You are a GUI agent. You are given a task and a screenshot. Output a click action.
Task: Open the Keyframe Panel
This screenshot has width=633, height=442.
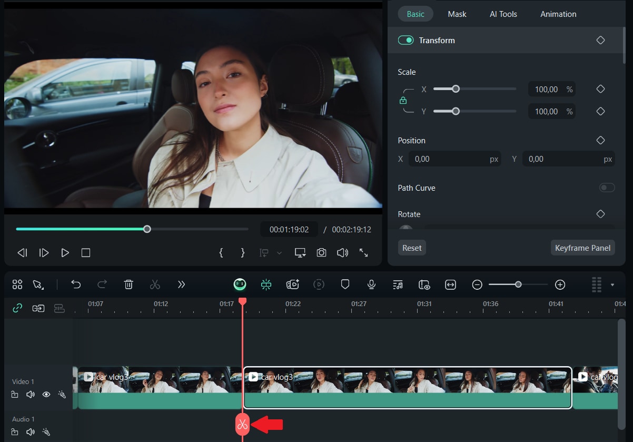pyautogui.click(x=582, y=248)
